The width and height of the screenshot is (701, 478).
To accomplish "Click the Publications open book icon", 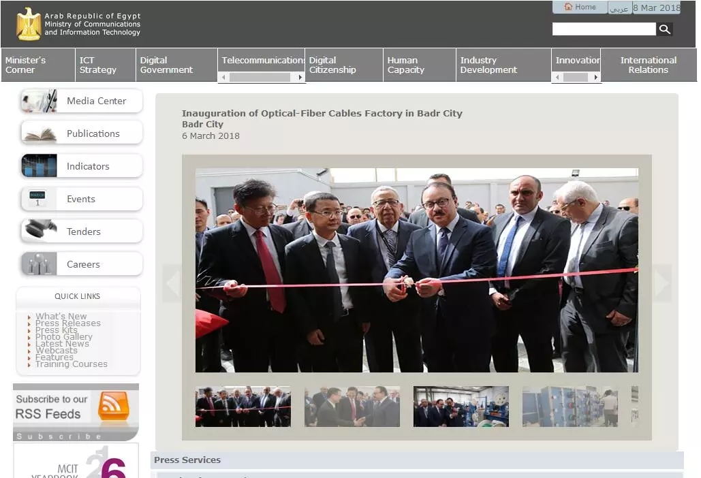I will click(40, 133).
